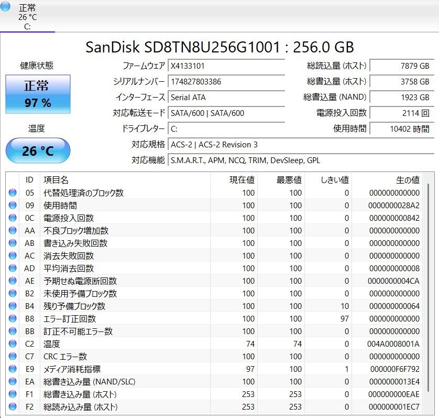The height and width of the screenshot is (418, 439).
Task: Click transfer mode field SATA/600 | SATA/600
Action: (226, 113)
